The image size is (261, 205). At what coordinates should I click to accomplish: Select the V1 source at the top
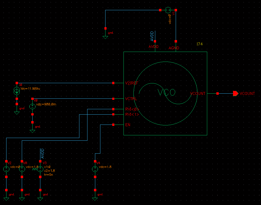pos(168,10)
